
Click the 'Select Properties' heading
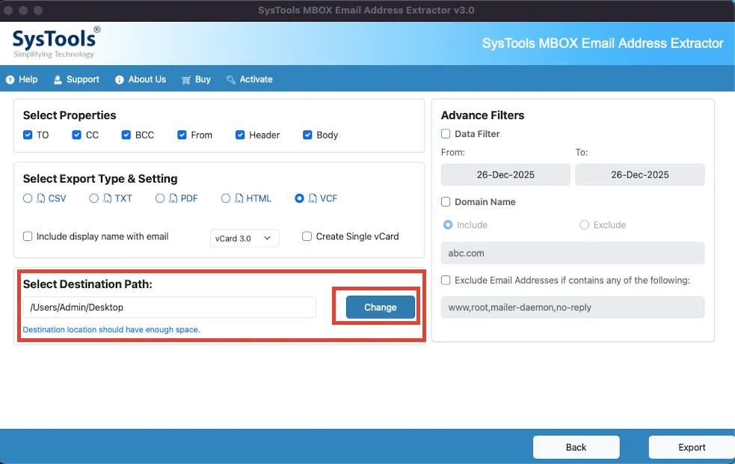[x=70, y=115]
